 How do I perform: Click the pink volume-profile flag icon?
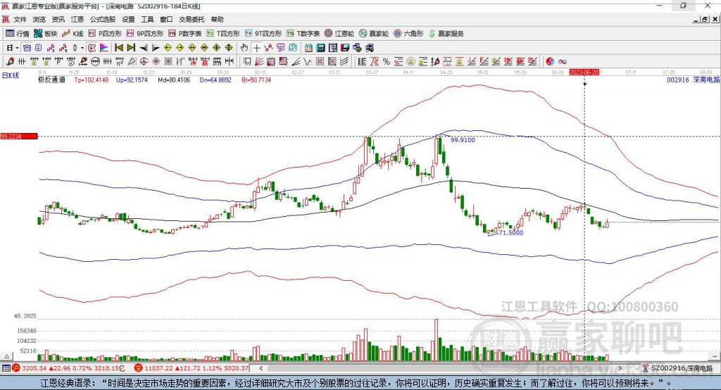(x=104, y=48)
